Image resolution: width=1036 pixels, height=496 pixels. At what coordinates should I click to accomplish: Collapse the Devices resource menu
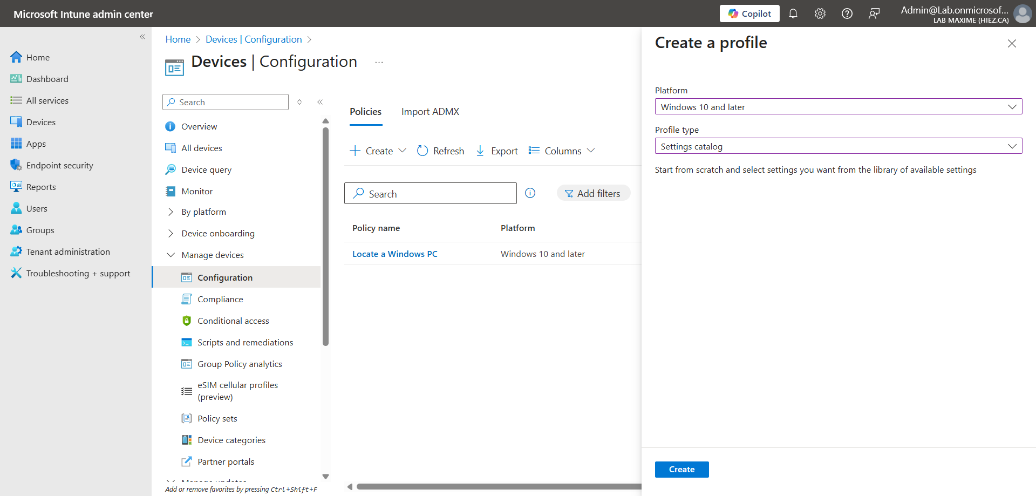point(320,102)
